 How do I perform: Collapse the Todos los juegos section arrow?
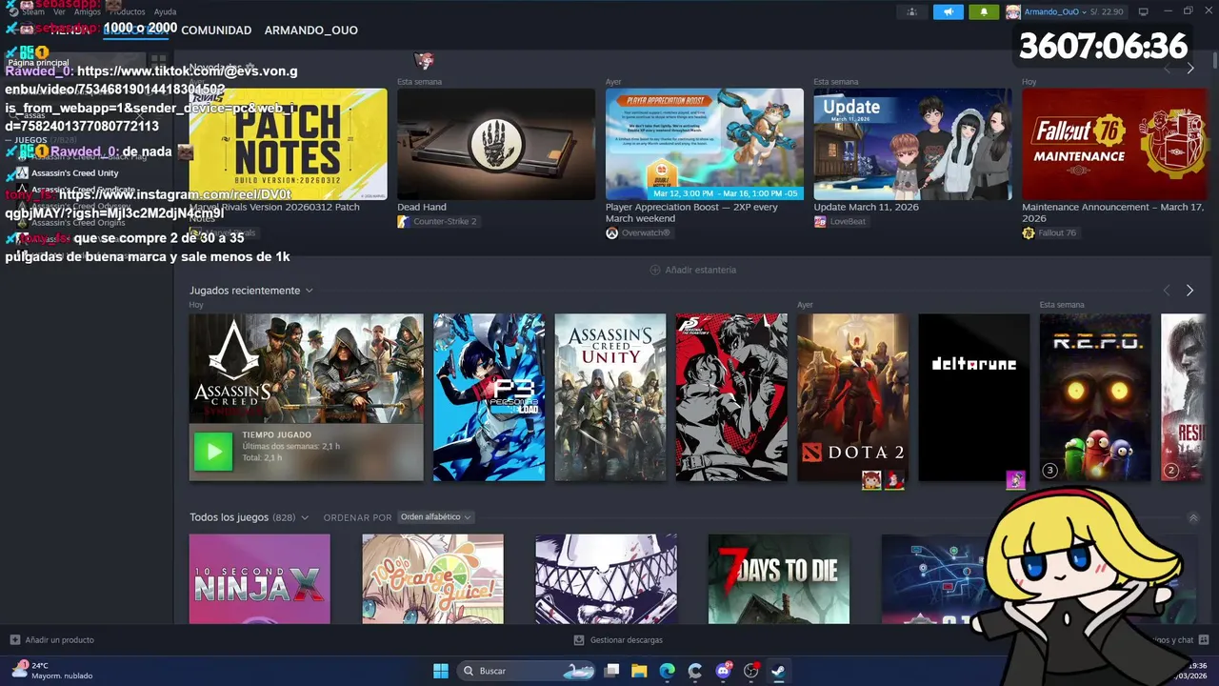[x=1193, y=517]
